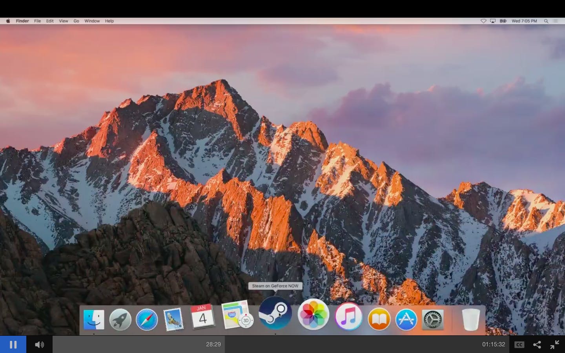Launch Steam on GeForce NOW from Dock
The image size is (565, 353).
[x=275, y=313]
